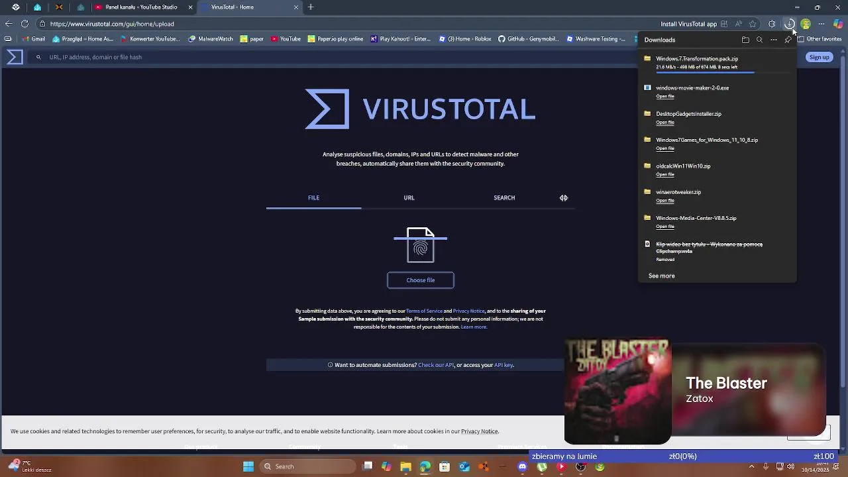
Task: Open downloads folder from Downloads panel
Action: click(745, 40)
